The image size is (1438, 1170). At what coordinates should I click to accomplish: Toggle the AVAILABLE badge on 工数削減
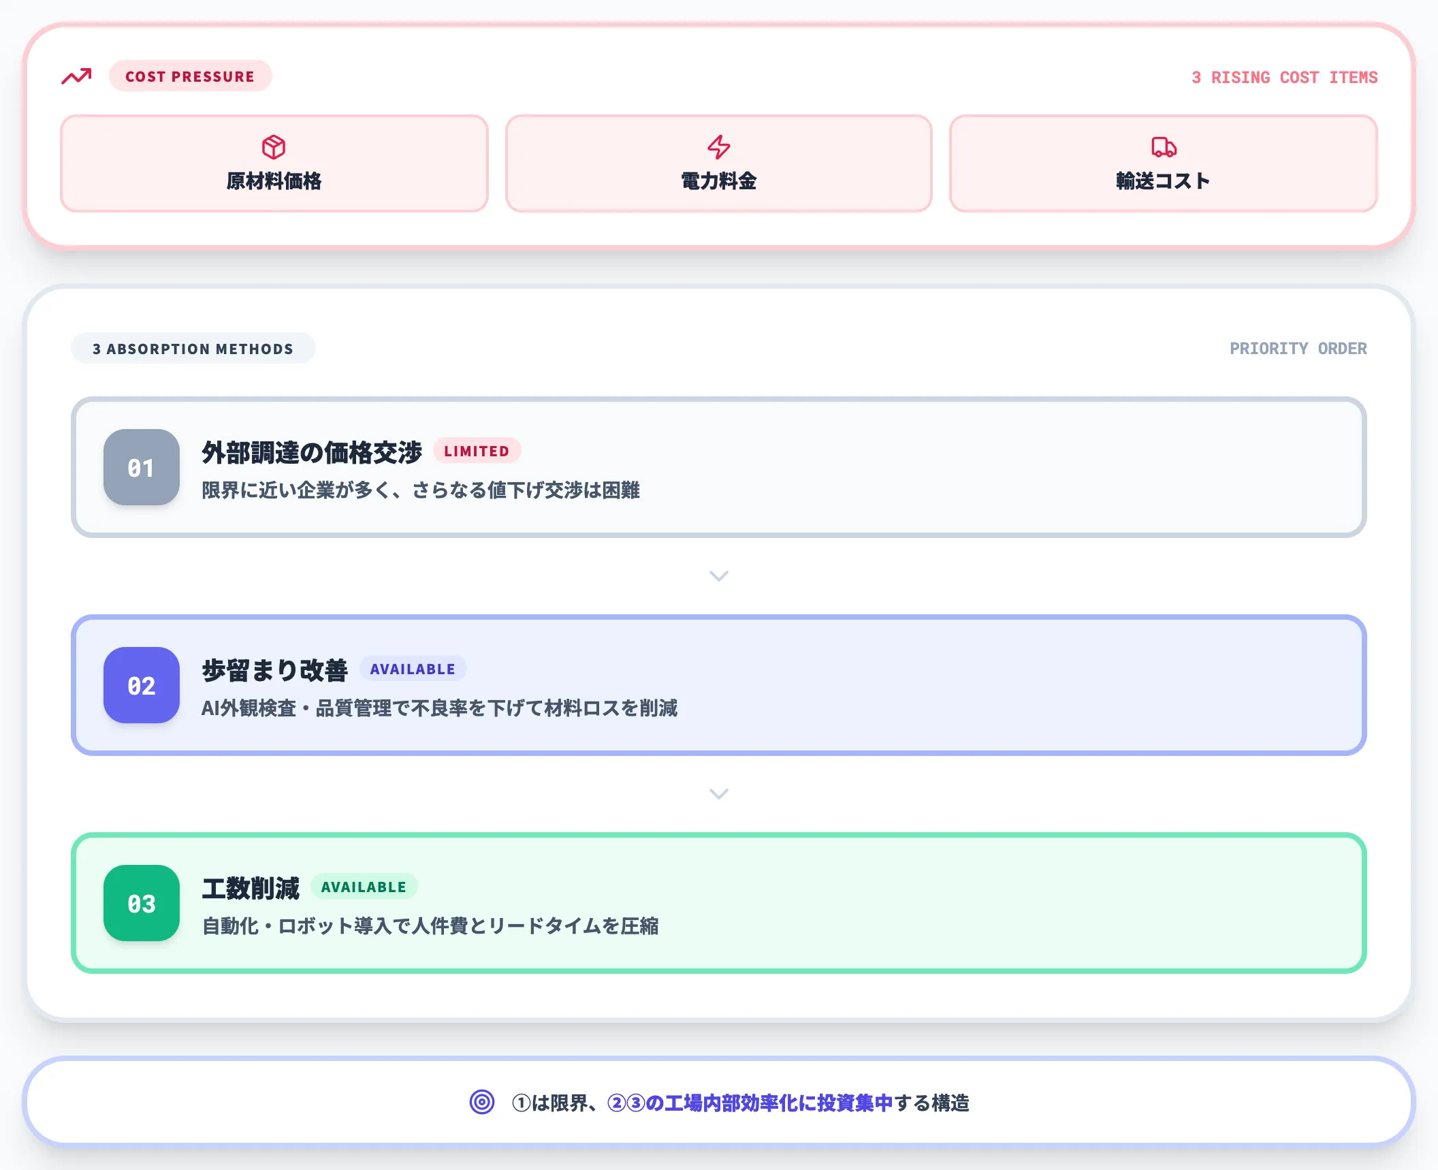point(364,887)
